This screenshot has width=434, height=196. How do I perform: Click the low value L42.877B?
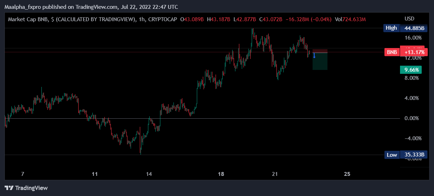coord(245,19)
